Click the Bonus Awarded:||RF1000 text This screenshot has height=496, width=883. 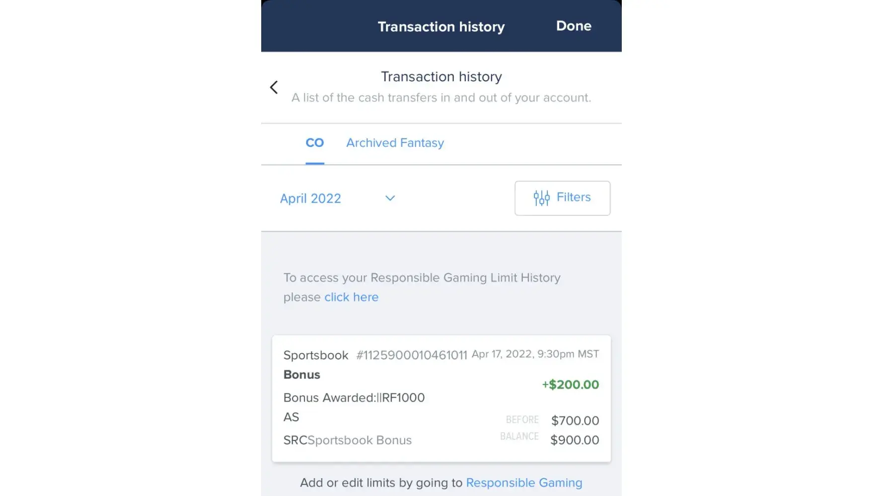pos(354,398)
